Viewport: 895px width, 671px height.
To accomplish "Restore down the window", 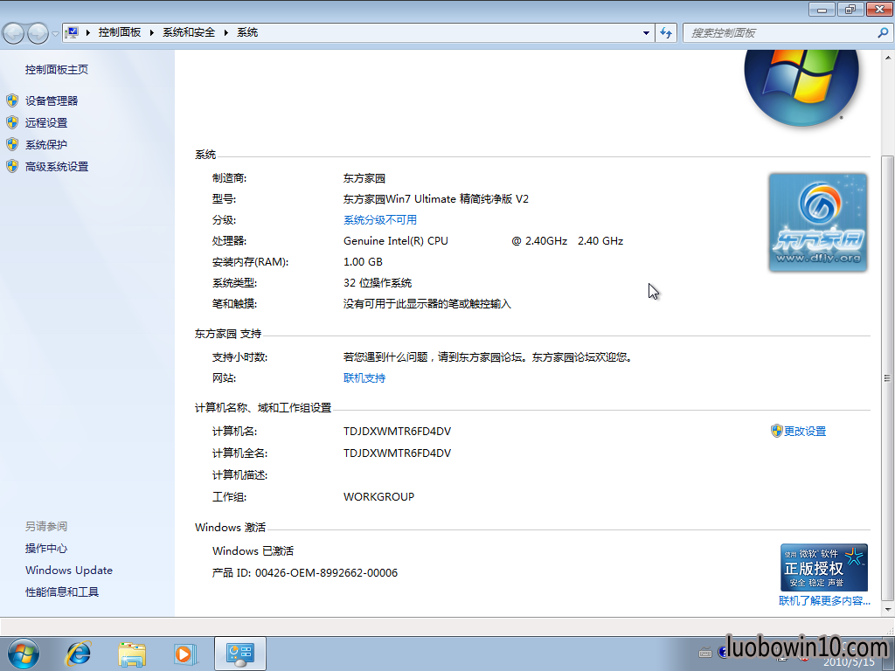I will point(851,9).
